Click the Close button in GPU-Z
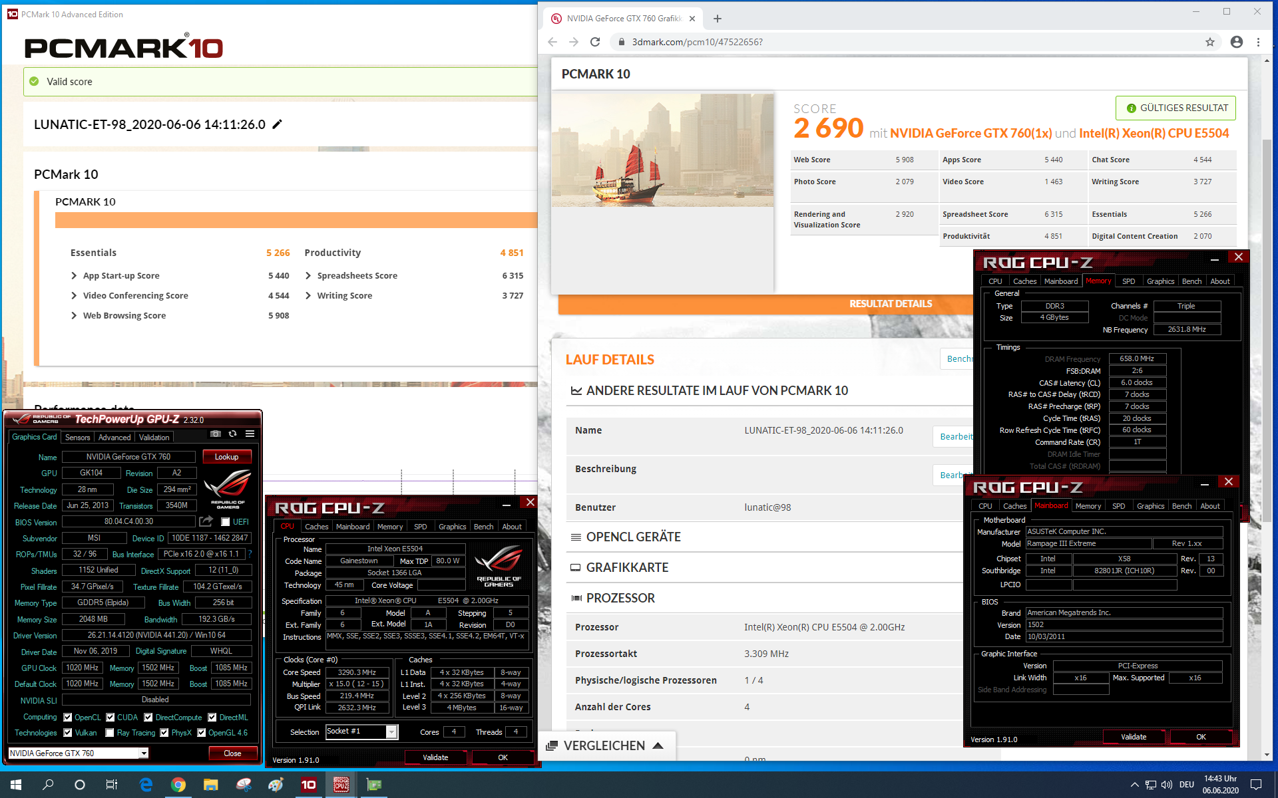 pos(232,753)
